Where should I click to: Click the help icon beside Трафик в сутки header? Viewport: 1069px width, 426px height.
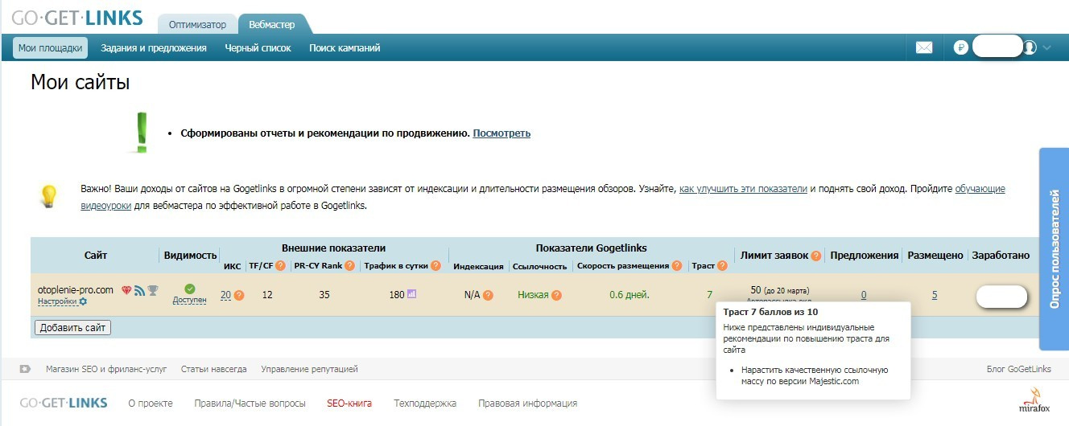[435, 266]
